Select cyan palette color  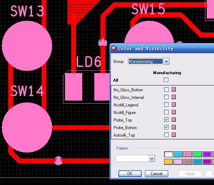178,154
